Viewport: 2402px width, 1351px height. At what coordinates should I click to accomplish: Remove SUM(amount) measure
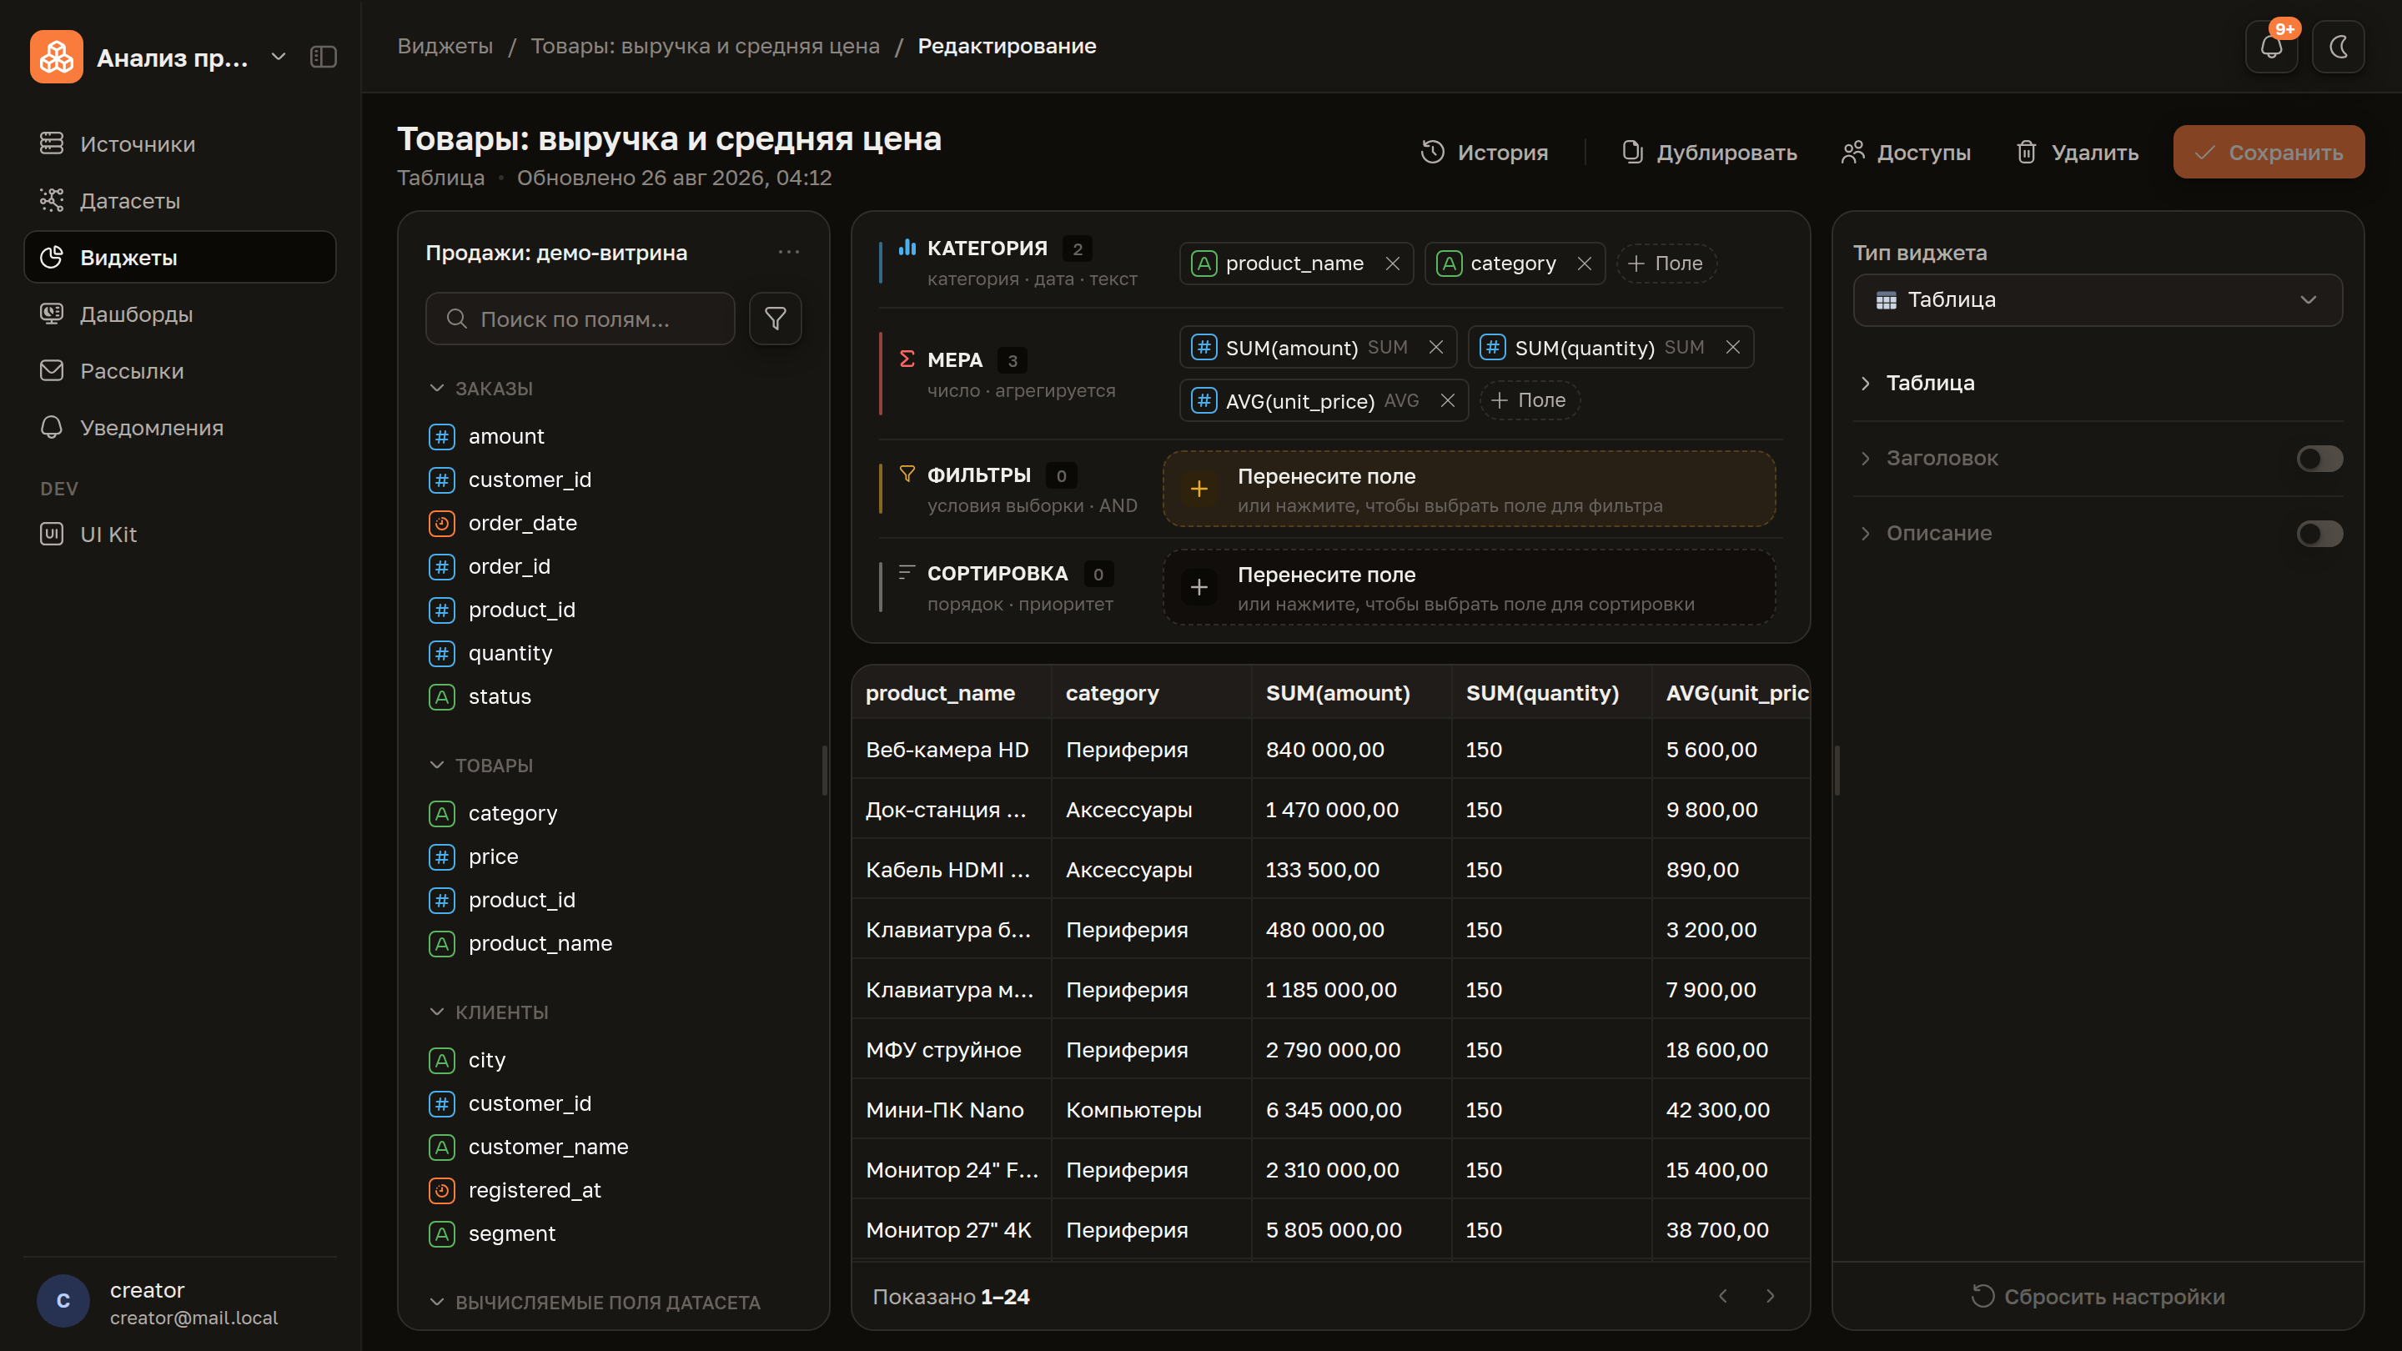(1436, 347)
